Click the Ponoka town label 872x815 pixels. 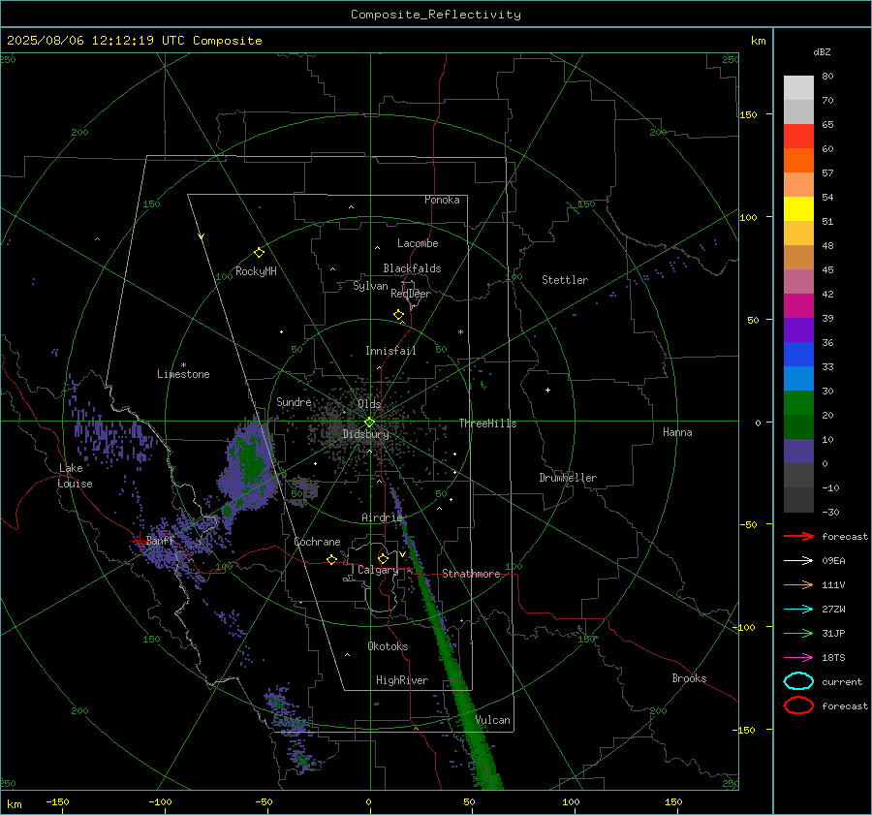[442, 200]
